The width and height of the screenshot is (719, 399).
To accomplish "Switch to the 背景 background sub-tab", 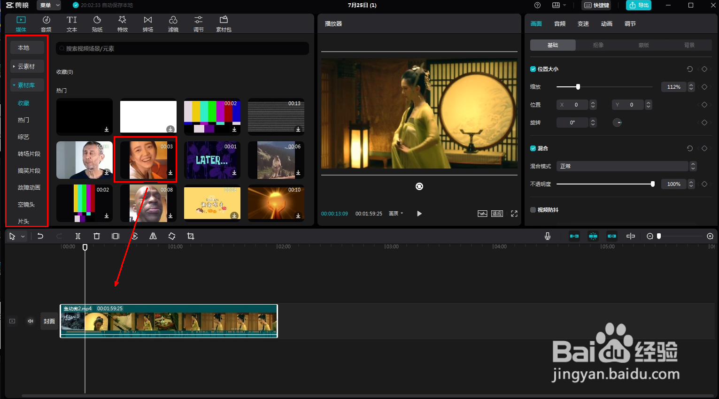I will pyautogui.click(x=689, y=45).
